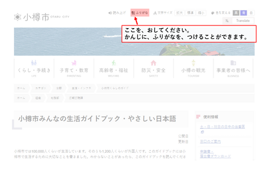
Task: Click the 総務部 breadcrumb
Action: click(55, 98)
